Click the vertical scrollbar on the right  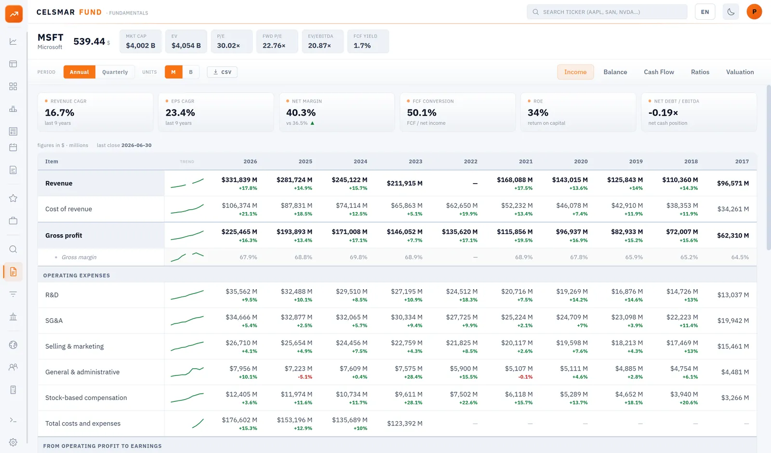click(769, 168)
